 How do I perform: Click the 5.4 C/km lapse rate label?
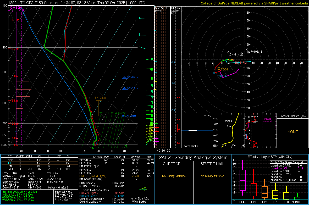click(100, 98)
